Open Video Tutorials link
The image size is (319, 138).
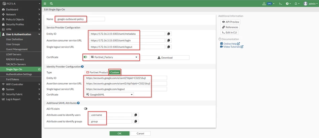[x=232, y=47]
